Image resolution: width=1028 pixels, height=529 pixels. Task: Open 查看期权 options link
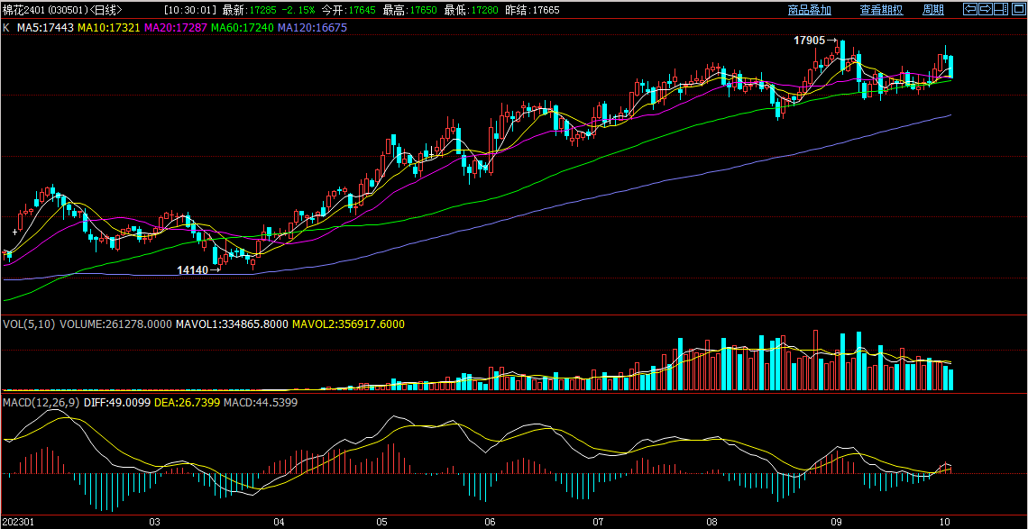[x=881, y=10]
